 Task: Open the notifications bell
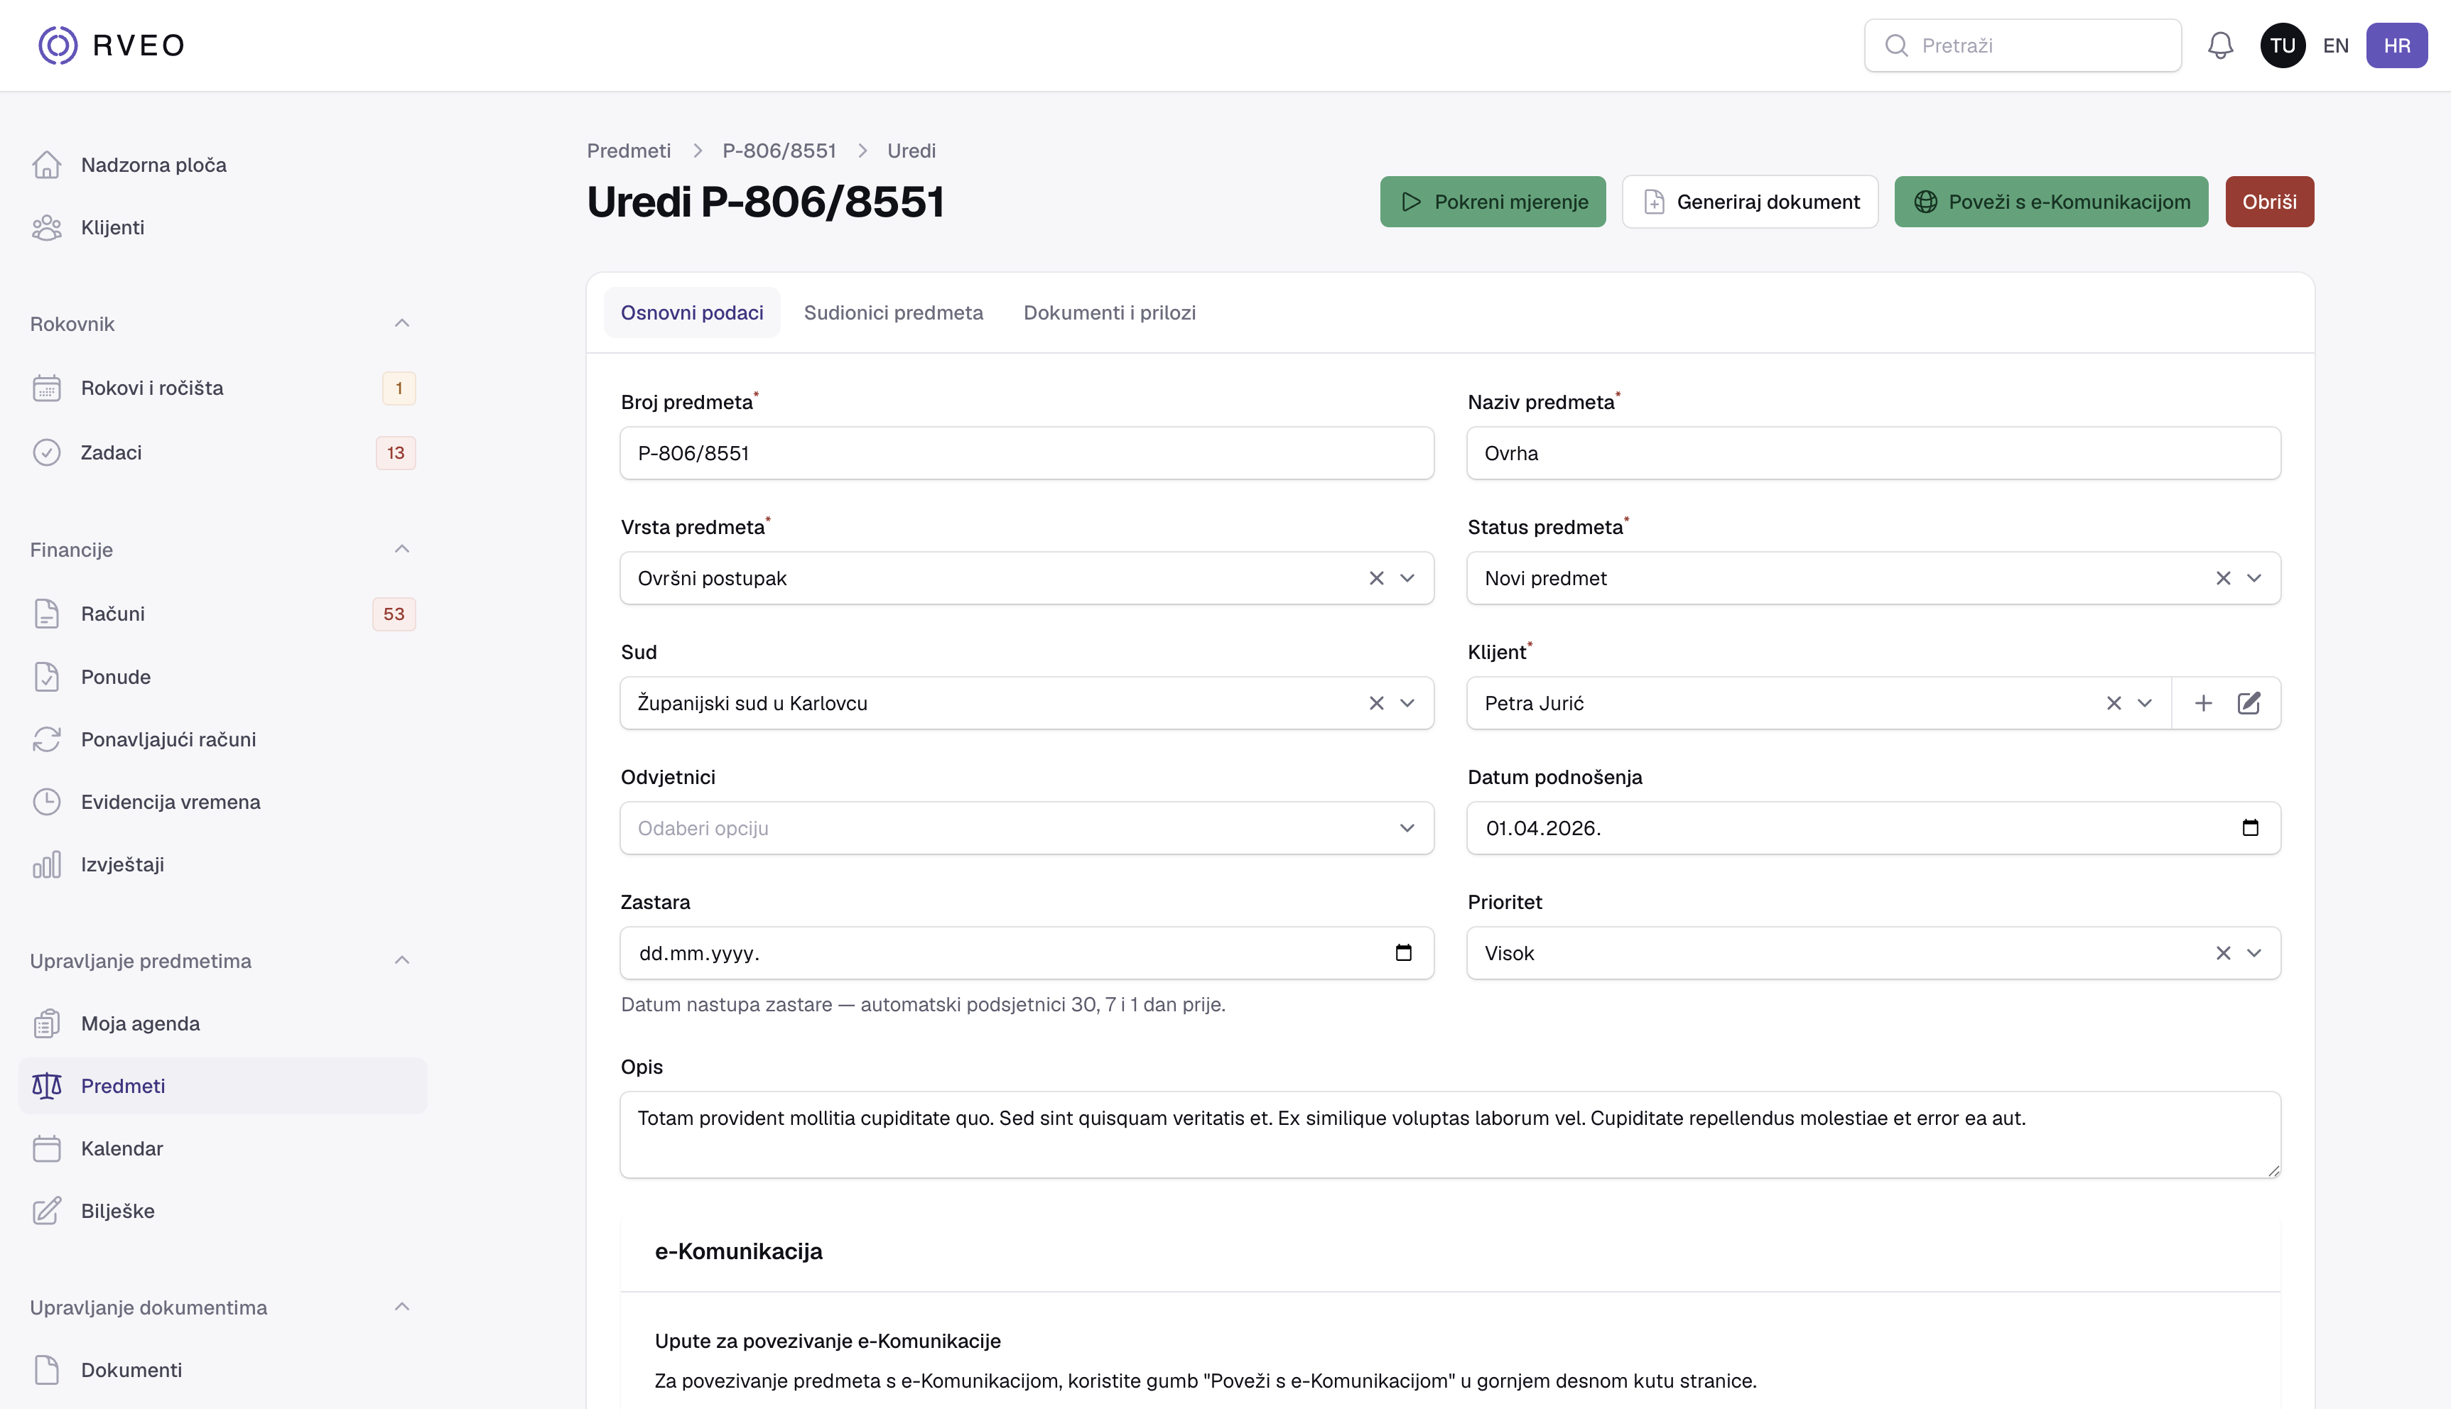(2221, 45)
